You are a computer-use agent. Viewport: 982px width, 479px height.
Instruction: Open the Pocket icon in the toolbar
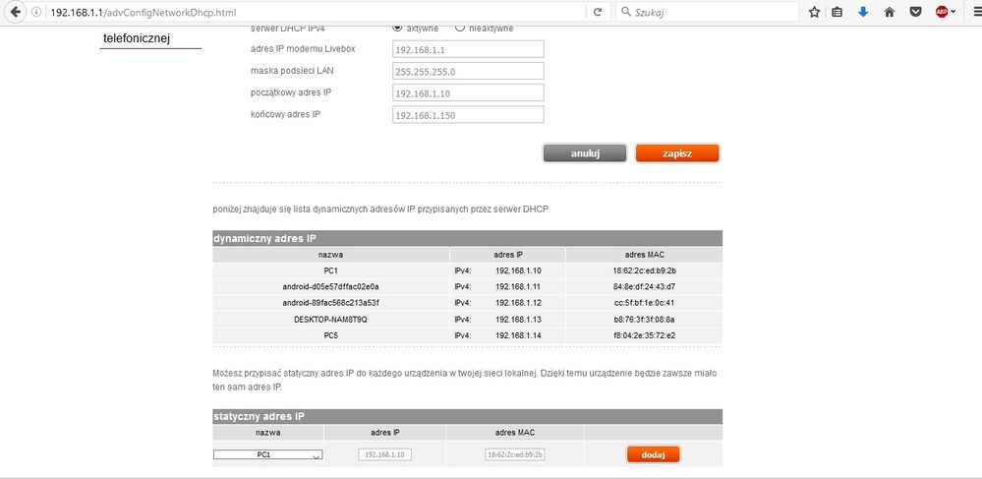click(x=914, y=12)
